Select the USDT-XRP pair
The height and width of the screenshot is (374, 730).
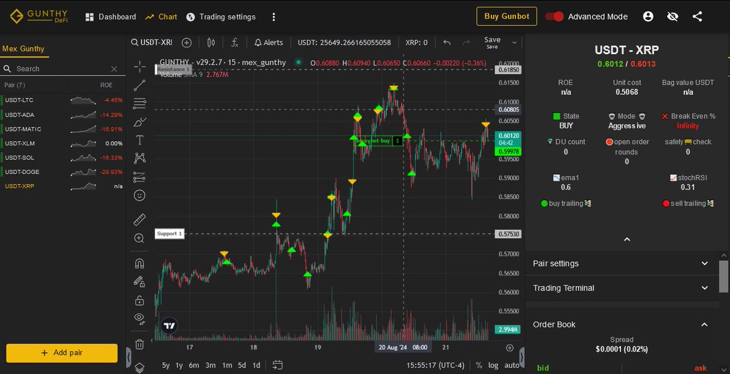(63, 186)
